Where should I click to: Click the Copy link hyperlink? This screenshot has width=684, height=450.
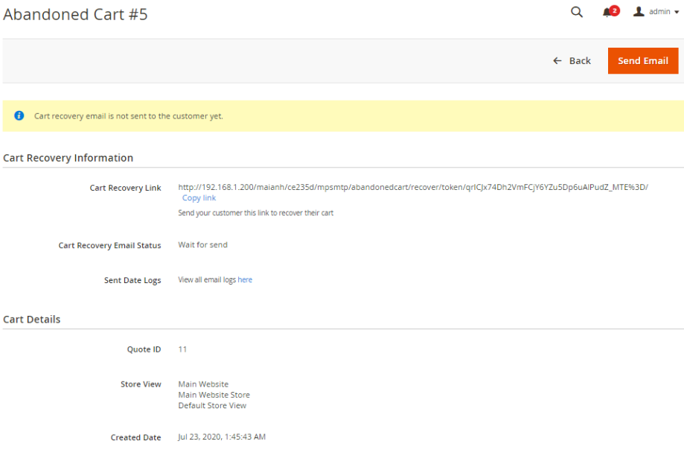199,198
